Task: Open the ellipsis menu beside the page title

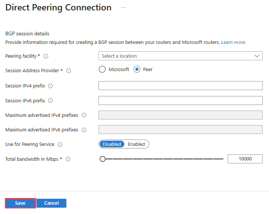Action: coord(123,7)
